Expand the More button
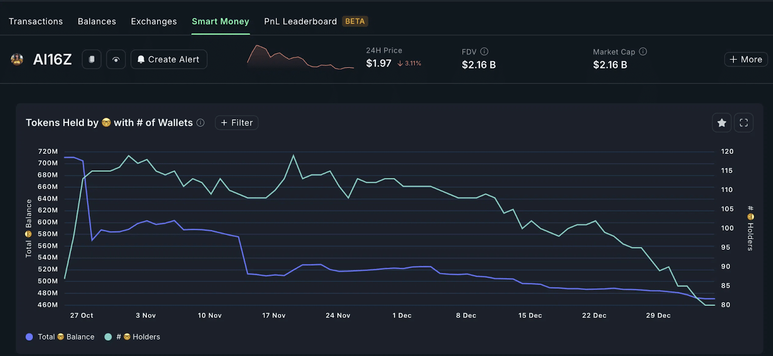Viewport: 773px width, 356px height. 746,59
